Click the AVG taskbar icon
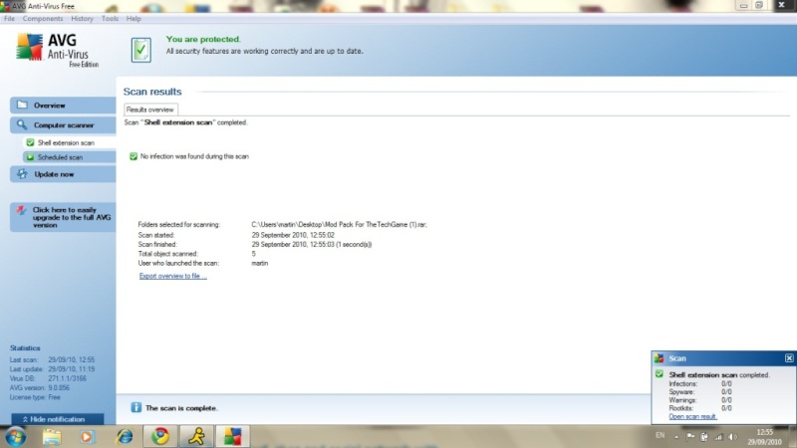Screen dimensions: 797x448 tap(233, 436)
